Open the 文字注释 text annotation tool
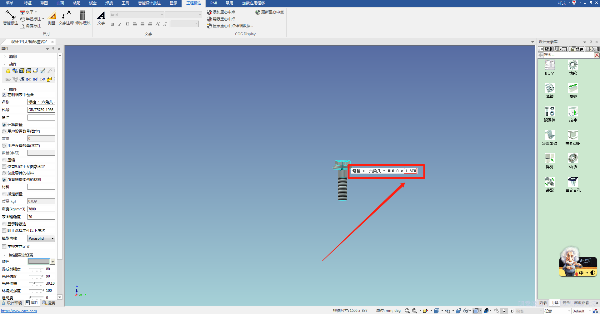 (x=66, y=17)
